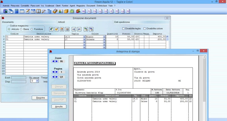Viewport: 227px width, 121px height.
Task: Open Colore dropdown in row 5
Action: click(104, 47)
